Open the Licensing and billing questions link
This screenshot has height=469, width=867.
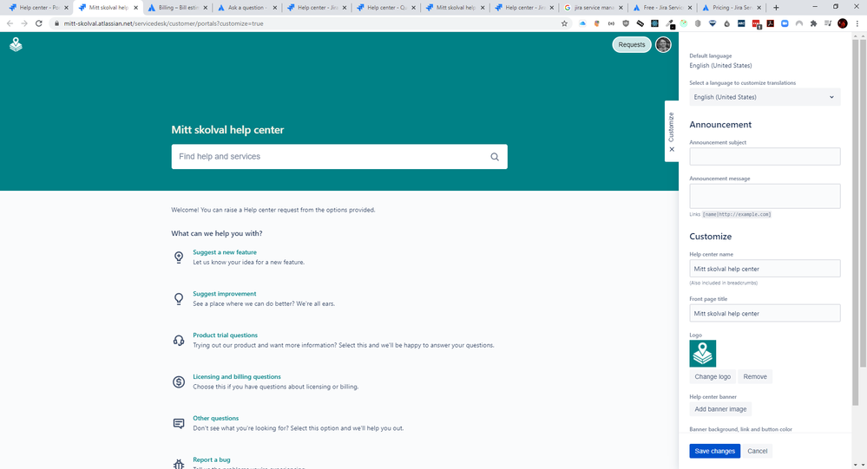pos(237,377)
